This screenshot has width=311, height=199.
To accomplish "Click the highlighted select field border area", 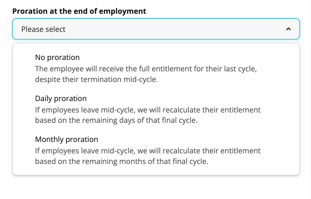I will (156, 29).
